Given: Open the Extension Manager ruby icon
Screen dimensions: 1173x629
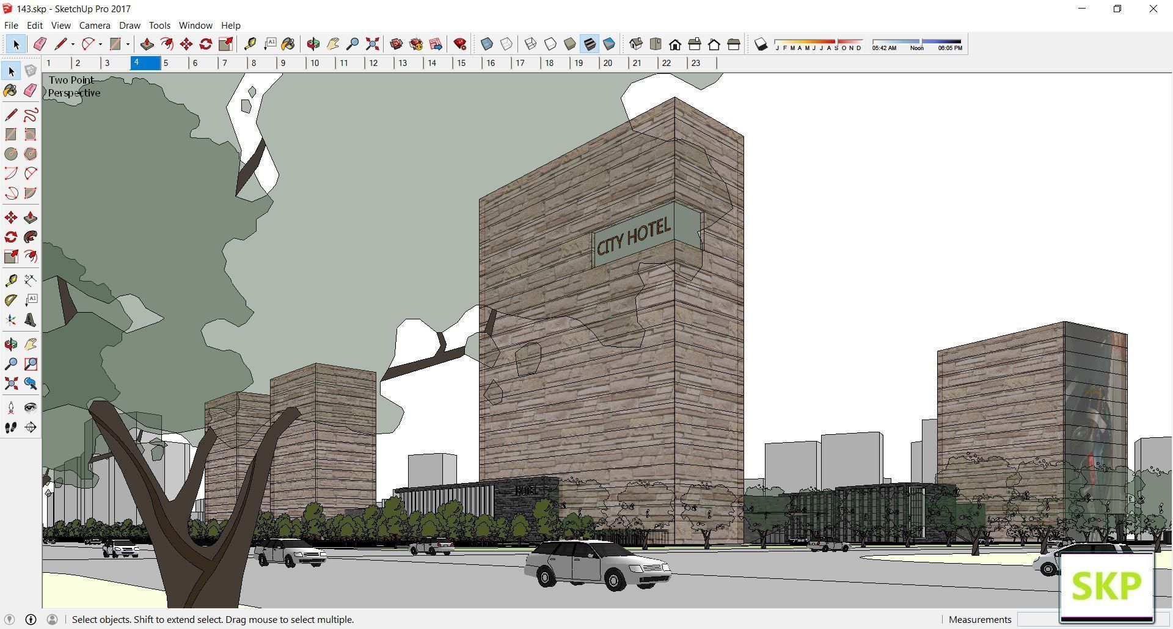Looking at the screenshot, I should (x=460, y=44).
